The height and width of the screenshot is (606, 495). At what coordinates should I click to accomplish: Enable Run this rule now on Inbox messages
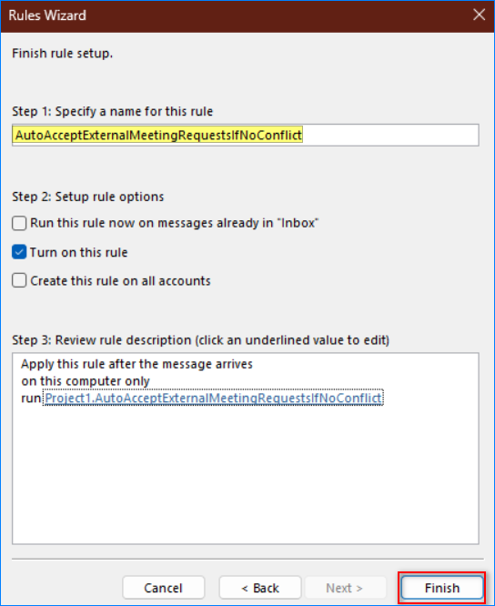tap(19, 224)
